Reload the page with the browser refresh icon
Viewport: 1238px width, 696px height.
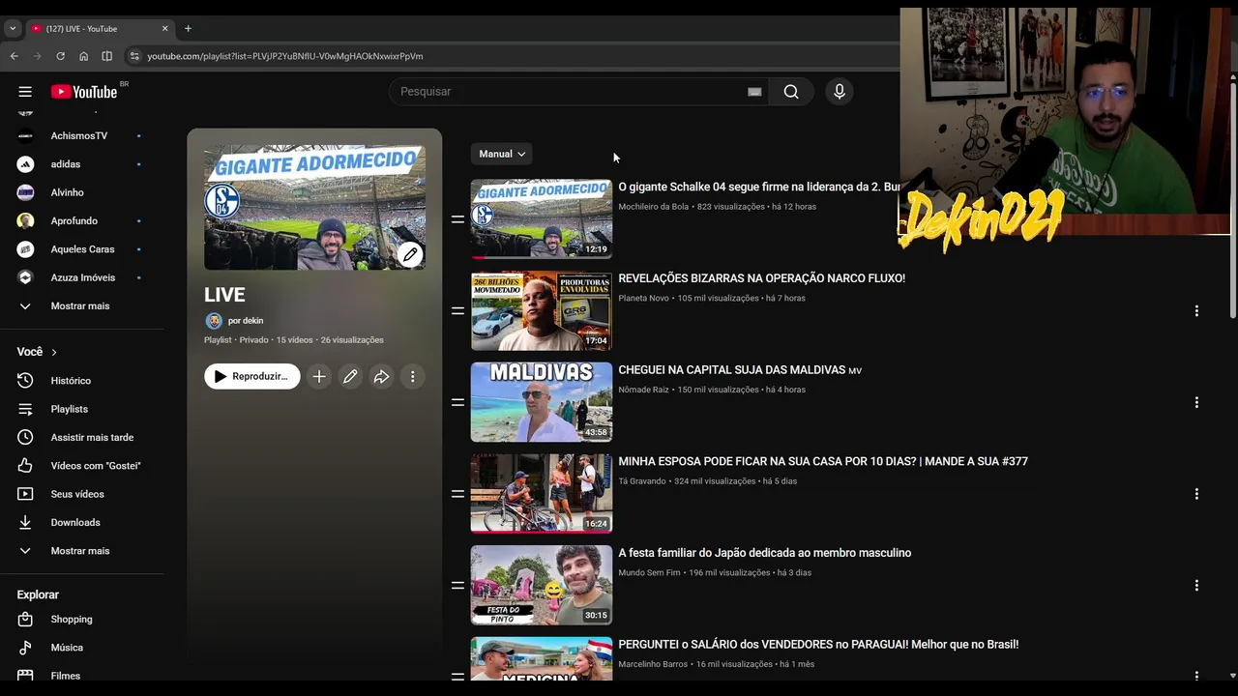[x=60, y=56]
